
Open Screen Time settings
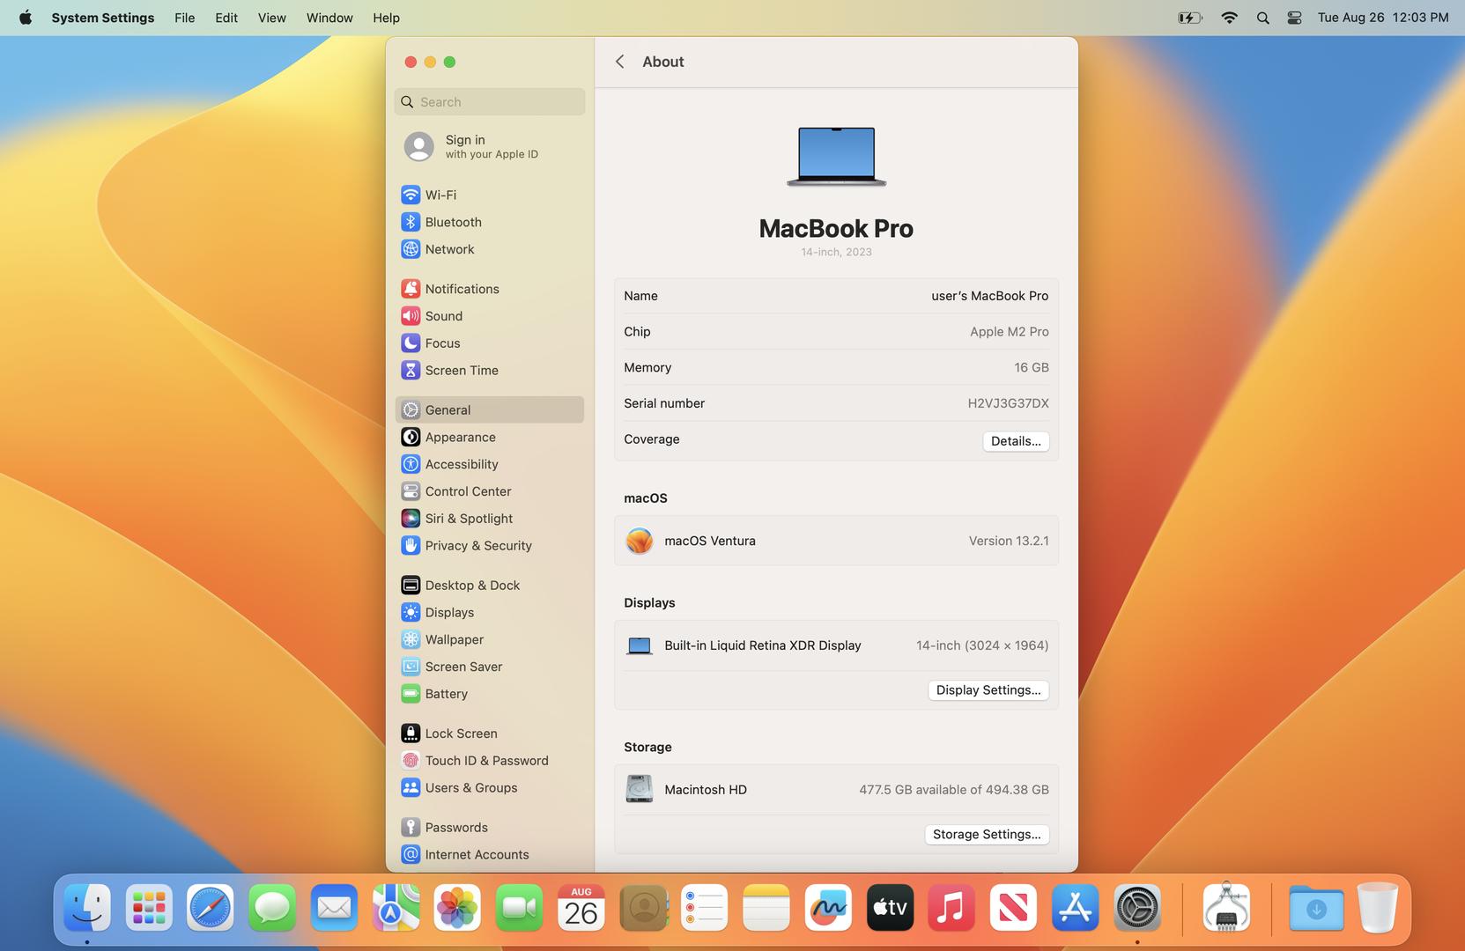(489, 371)
